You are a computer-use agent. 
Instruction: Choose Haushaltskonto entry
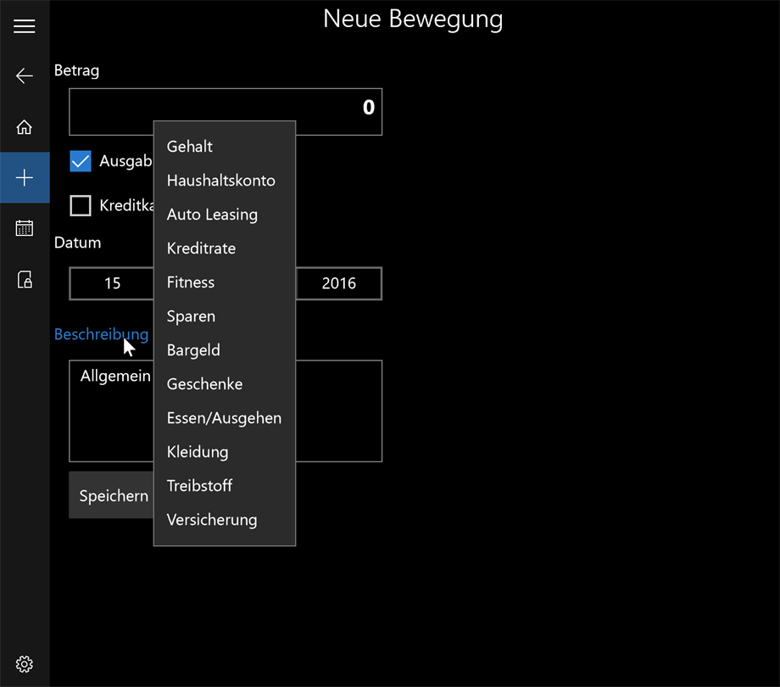click(225, 181)
